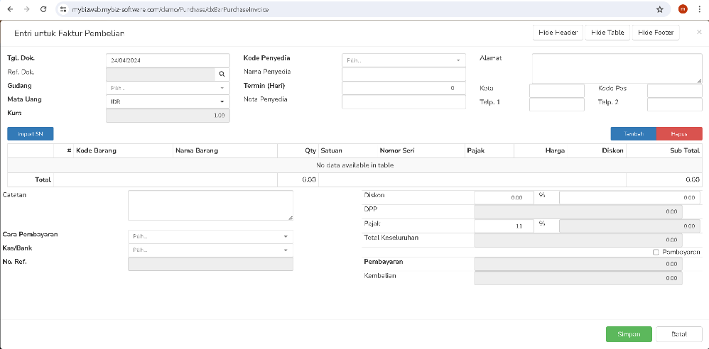Screen dimensions: 709x349
Task: Click the Diskon percentage input field
Action: [x=504, y=198]
